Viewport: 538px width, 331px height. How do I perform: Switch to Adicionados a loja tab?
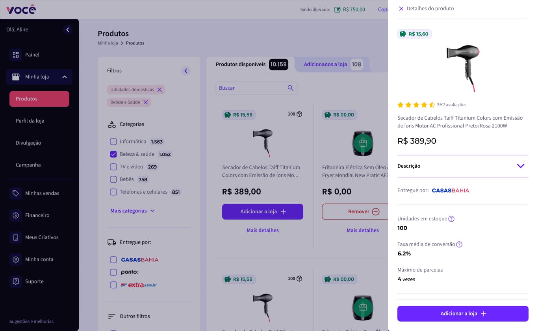[x=325, y=64]
